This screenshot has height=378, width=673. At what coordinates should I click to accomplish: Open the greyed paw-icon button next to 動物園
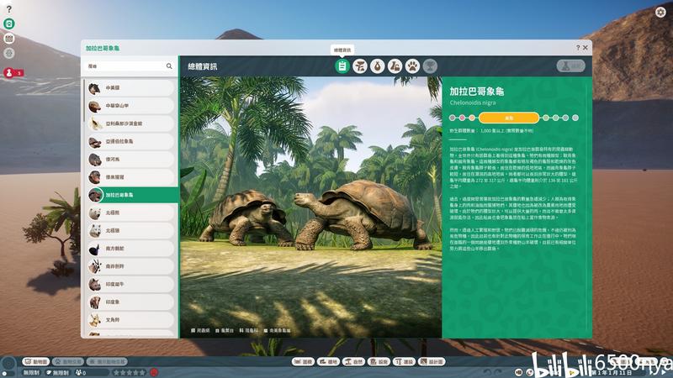(x=68, y=362)
